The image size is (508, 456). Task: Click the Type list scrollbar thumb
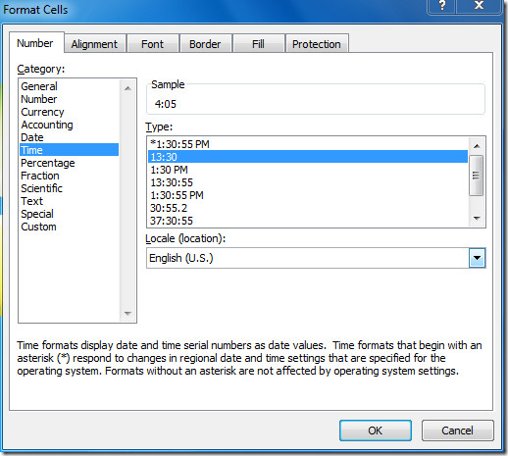477,176
